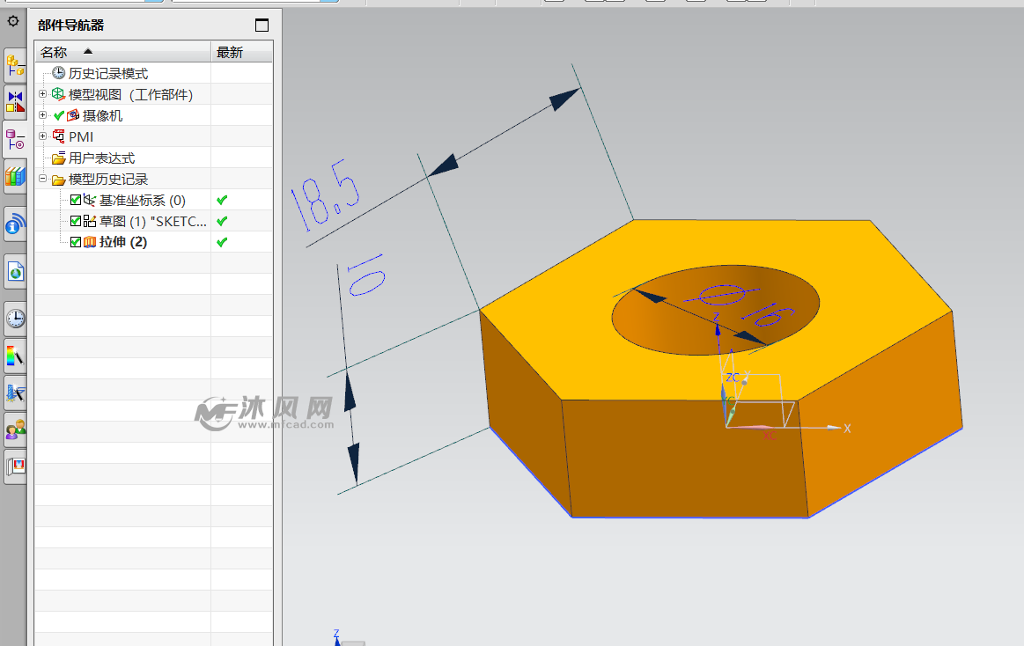1024x646 pixels.
Task: Expand the PMI node
Action: (42, 136)
